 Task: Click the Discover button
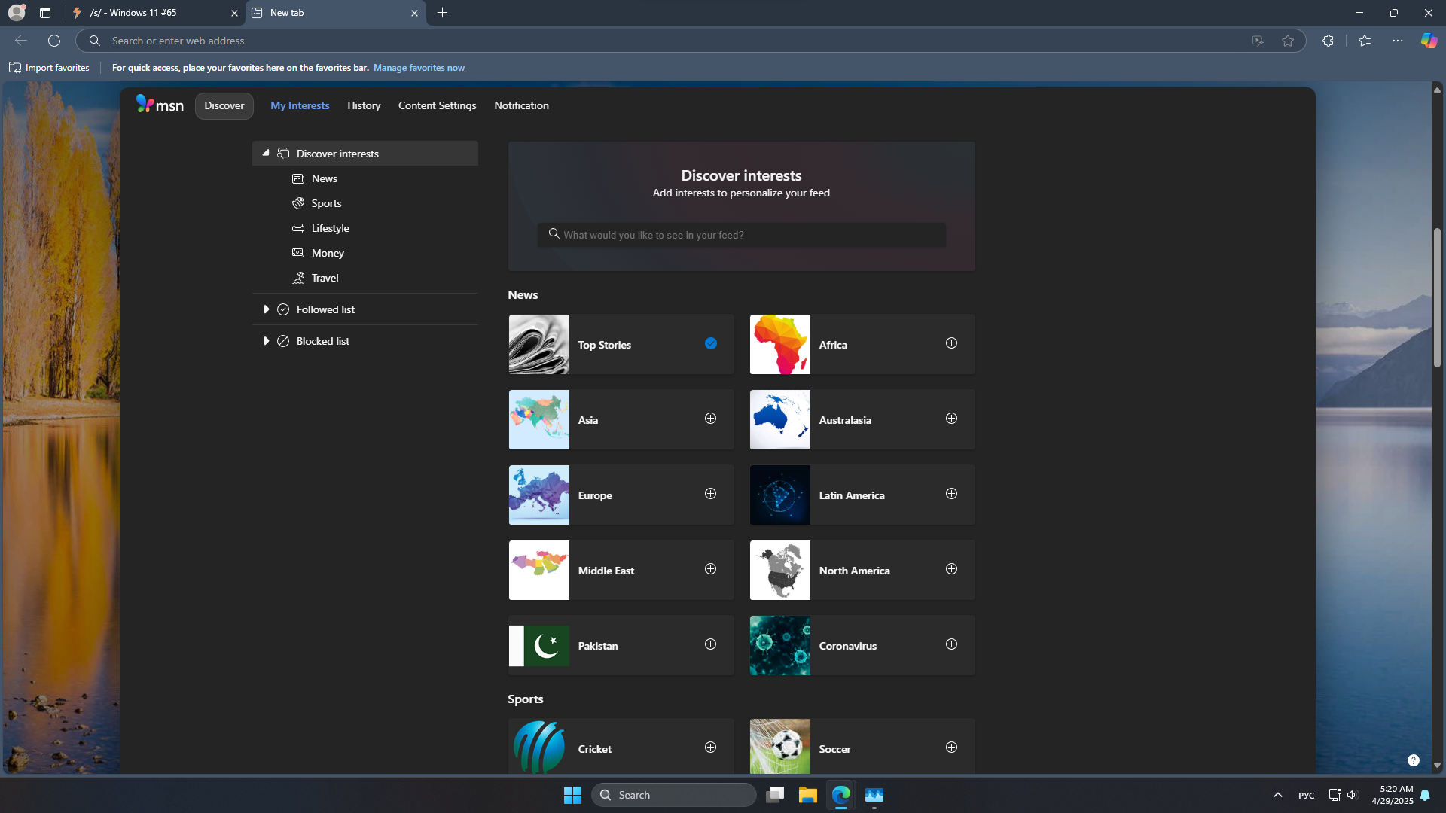tap(224, 105)
